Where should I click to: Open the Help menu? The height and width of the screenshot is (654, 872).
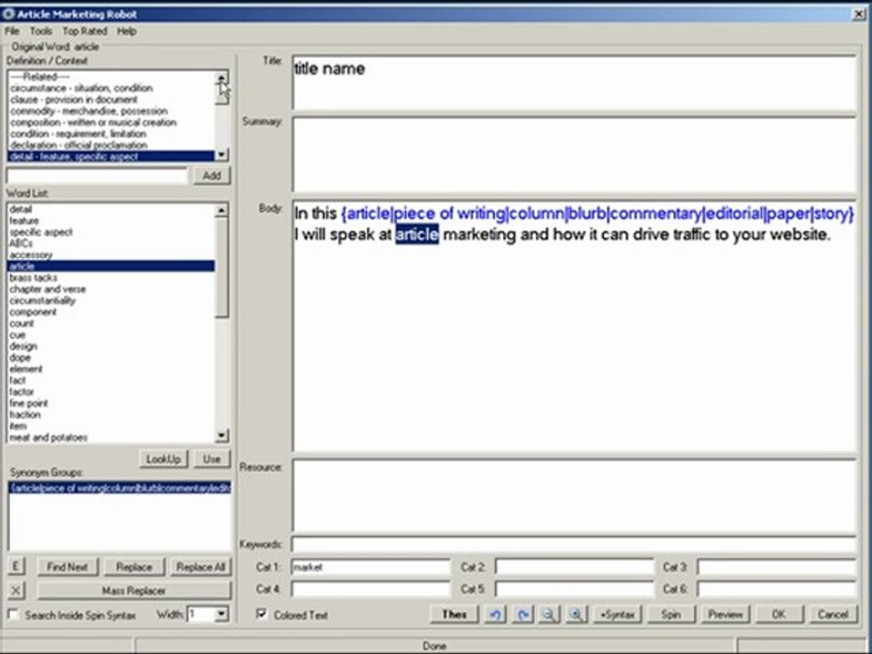click(126, 31)
